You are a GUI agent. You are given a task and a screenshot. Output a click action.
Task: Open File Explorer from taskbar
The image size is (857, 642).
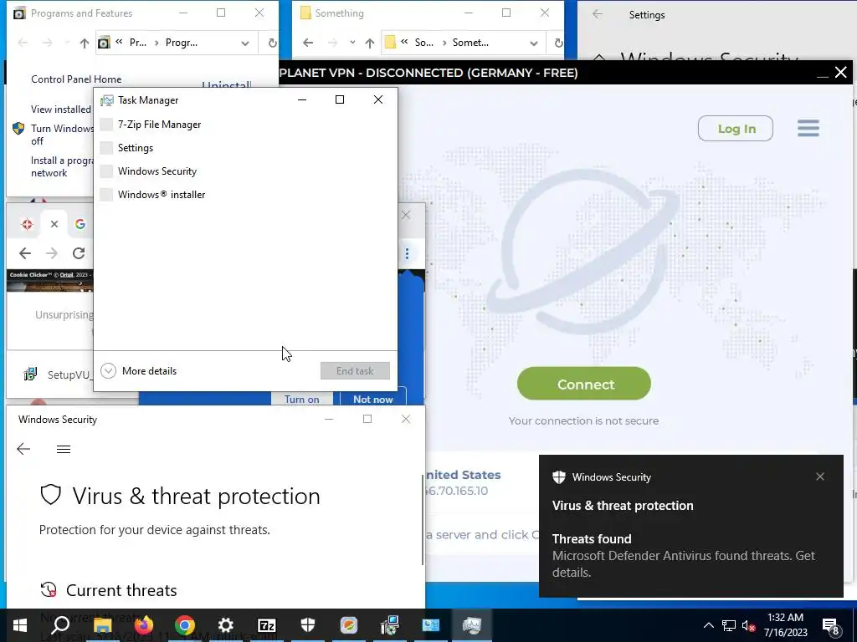click(x=102, y=625)
